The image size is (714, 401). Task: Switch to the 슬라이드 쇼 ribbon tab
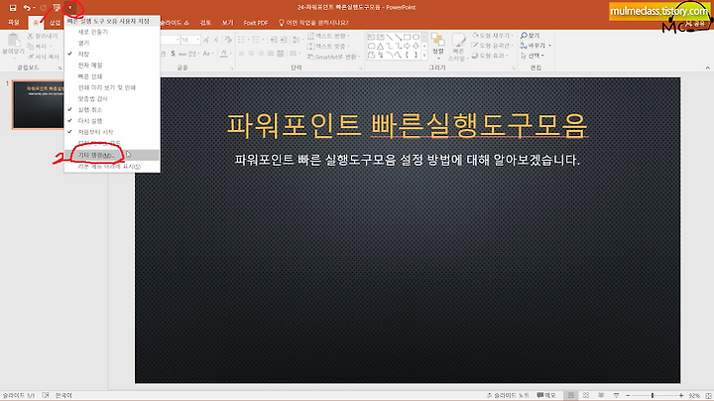pyautogui.click(x=175, y=22)
